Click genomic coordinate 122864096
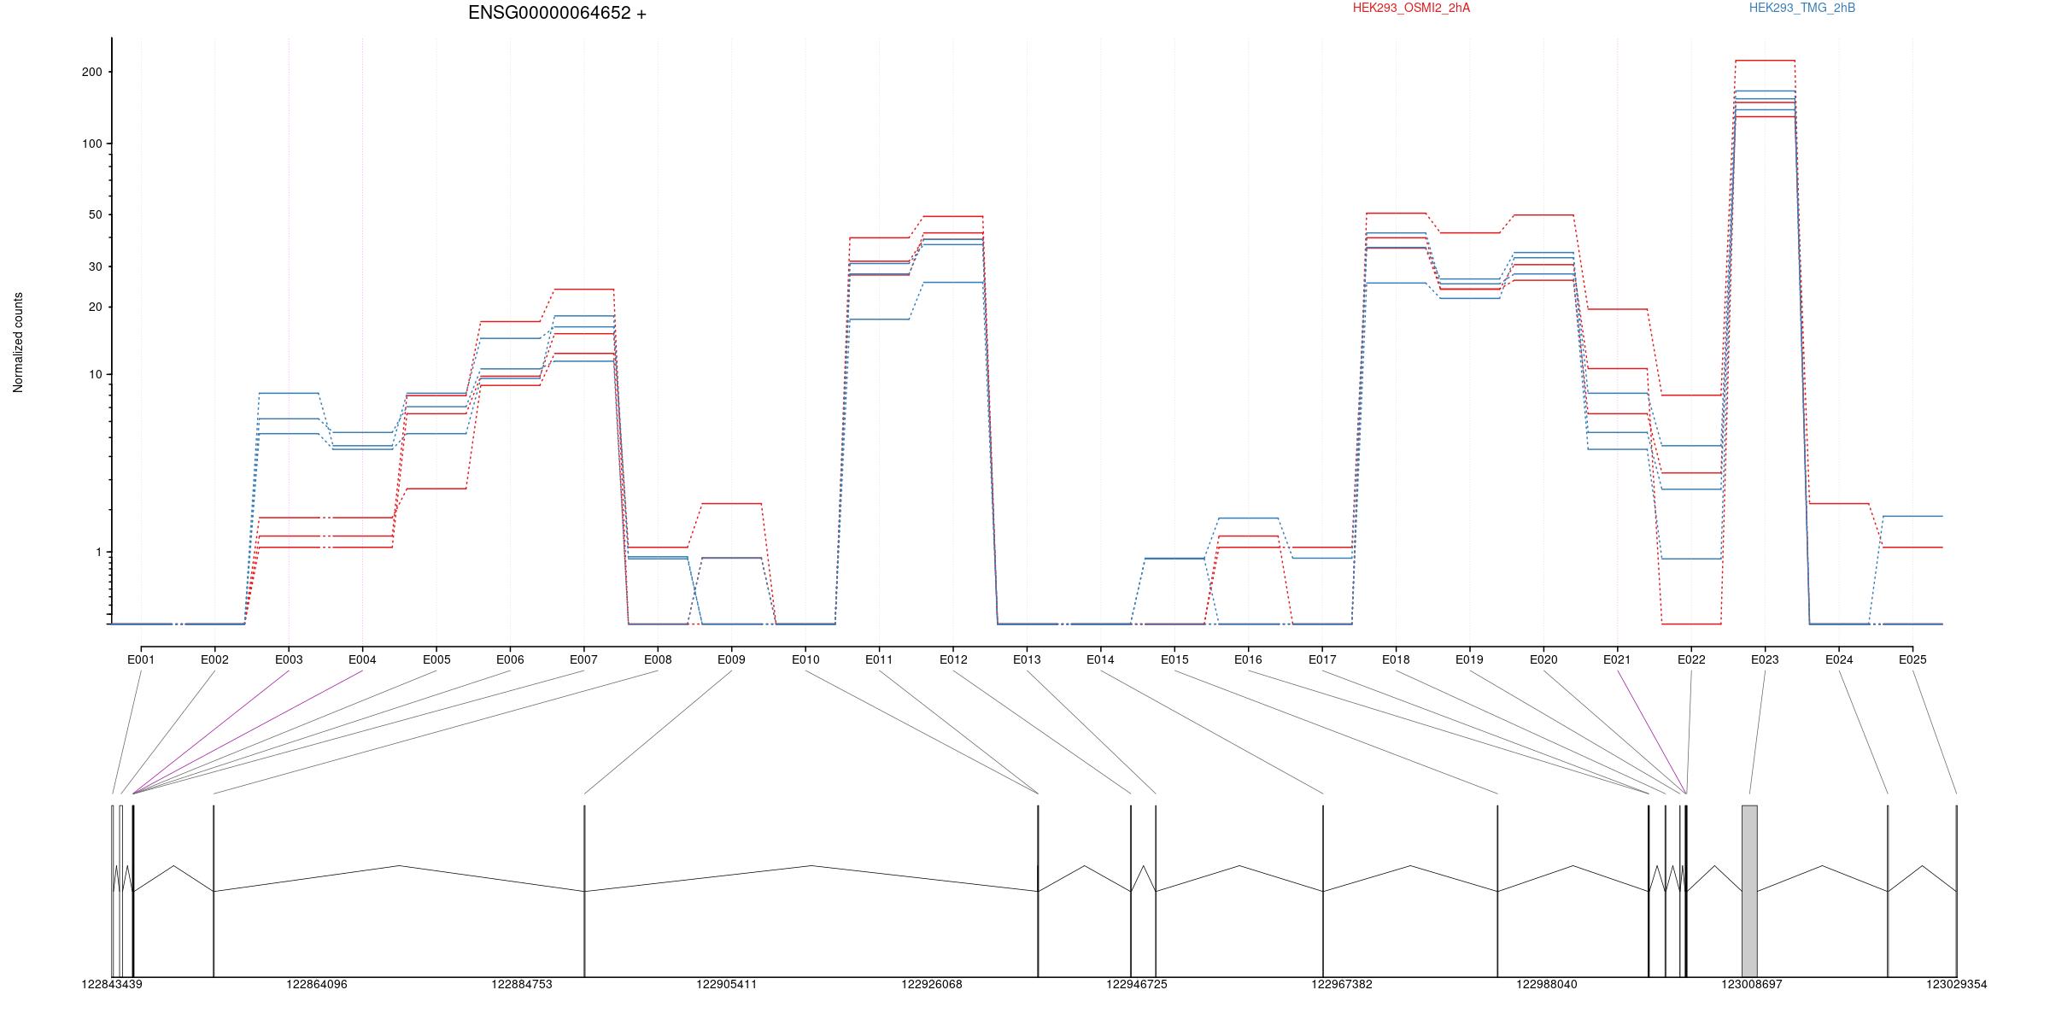The width and height of the screenshot is (2050, 1025). coord(317,984)
